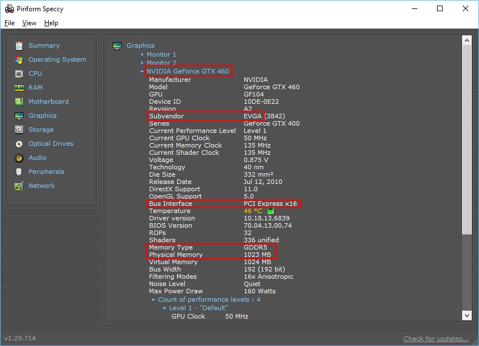Click the scrollbar up arrow

point(467,40)
